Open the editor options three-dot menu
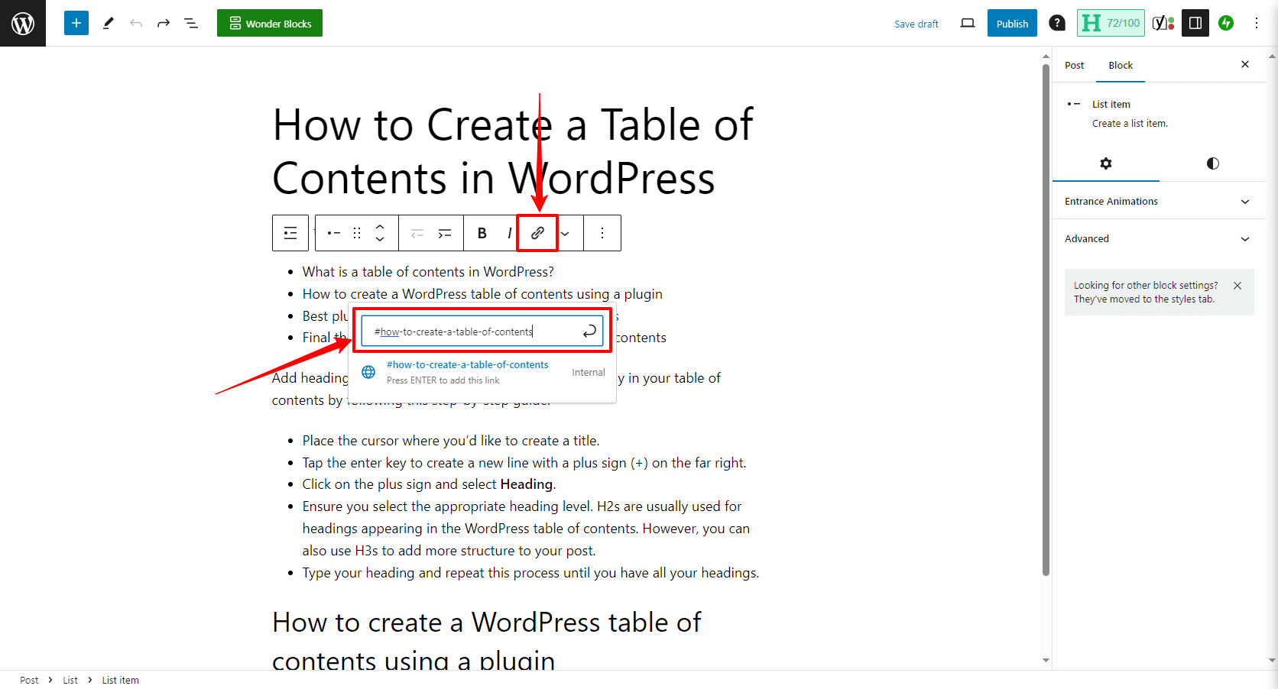 (x=1257, y=23)
